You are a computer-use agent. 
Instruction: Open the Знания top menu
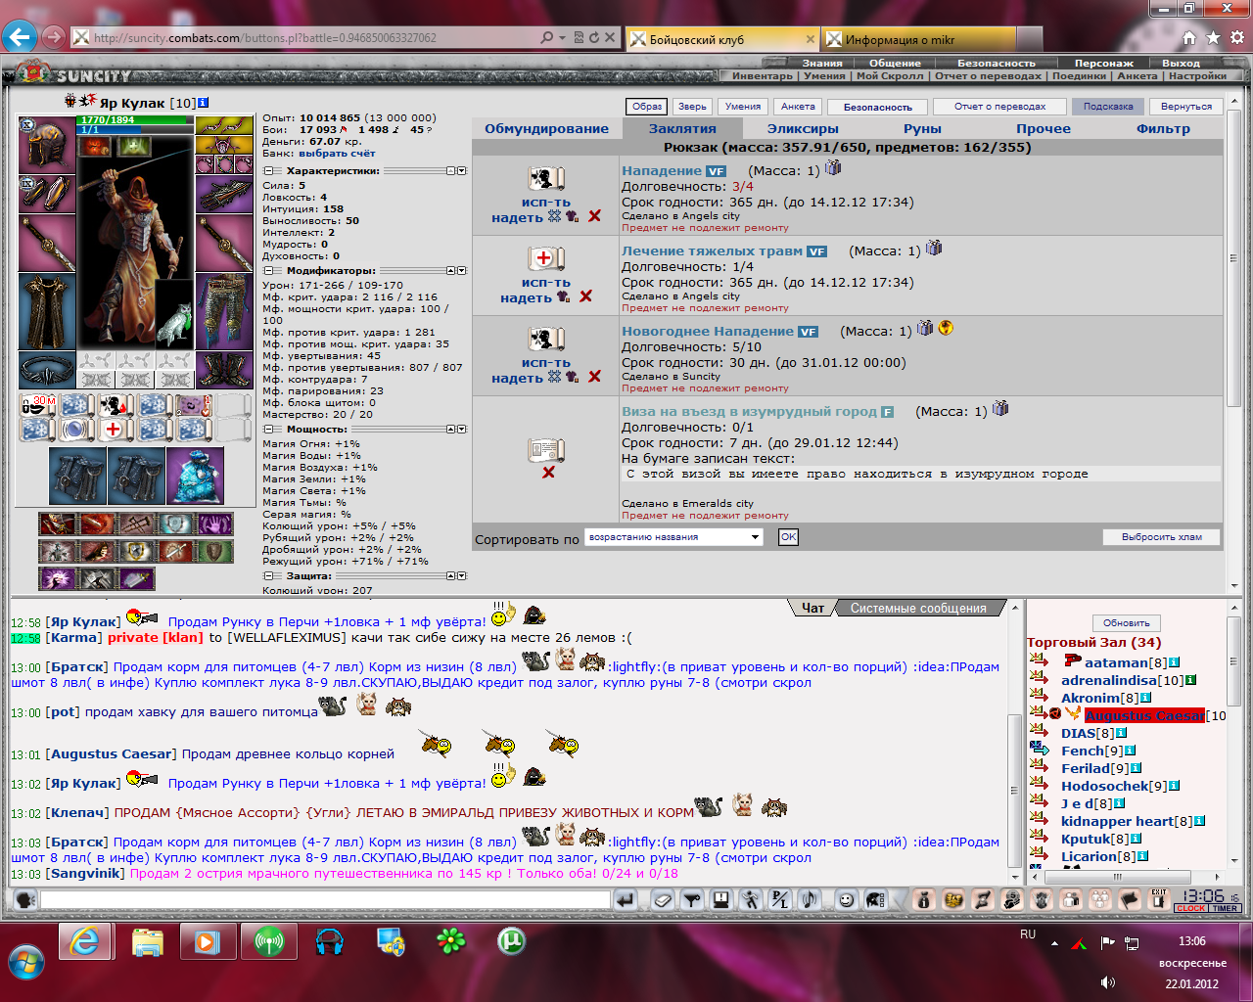(822, 63)
